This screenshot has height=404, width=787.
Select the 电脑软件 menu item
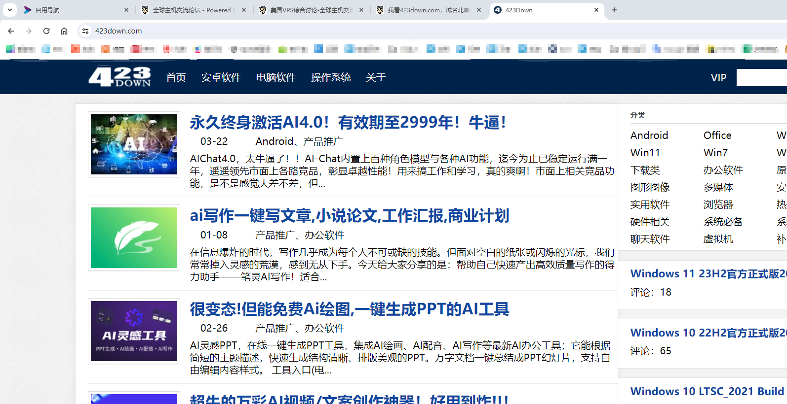coord(275,77)
